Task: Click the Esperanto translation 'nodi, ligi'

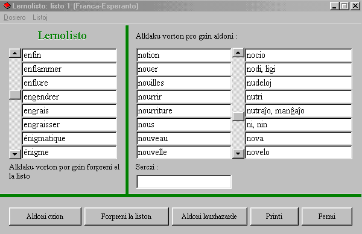Action: (299, 69)
